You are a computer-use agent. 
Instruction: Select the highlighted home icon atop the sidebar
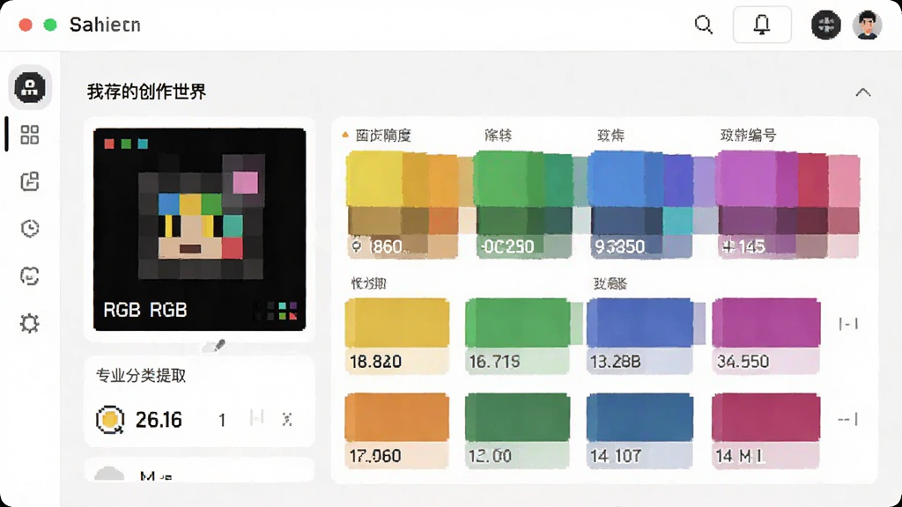30,87
